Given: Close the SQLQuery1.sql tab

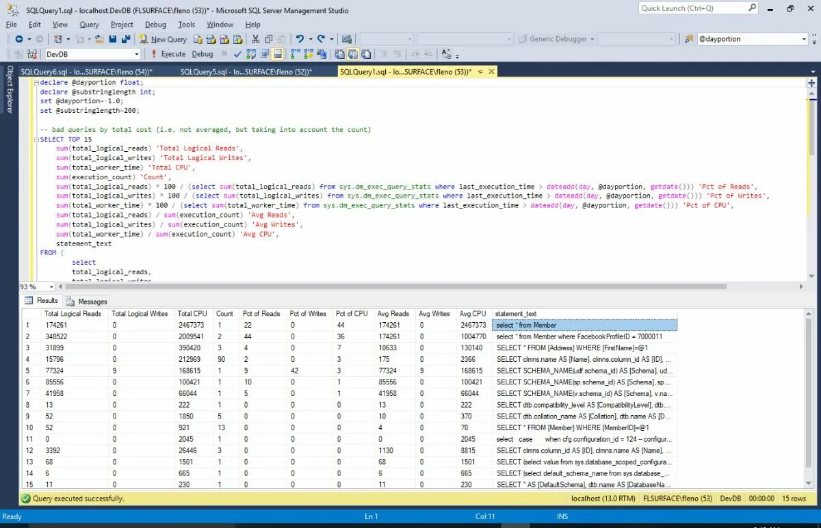Looking at the screenshot, I should point(491,71).
